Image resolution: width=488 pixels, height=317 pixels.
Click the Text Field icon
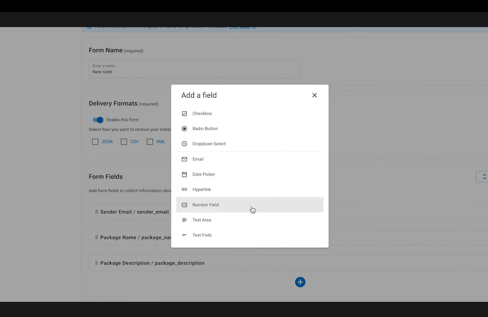tap(184, 235)
